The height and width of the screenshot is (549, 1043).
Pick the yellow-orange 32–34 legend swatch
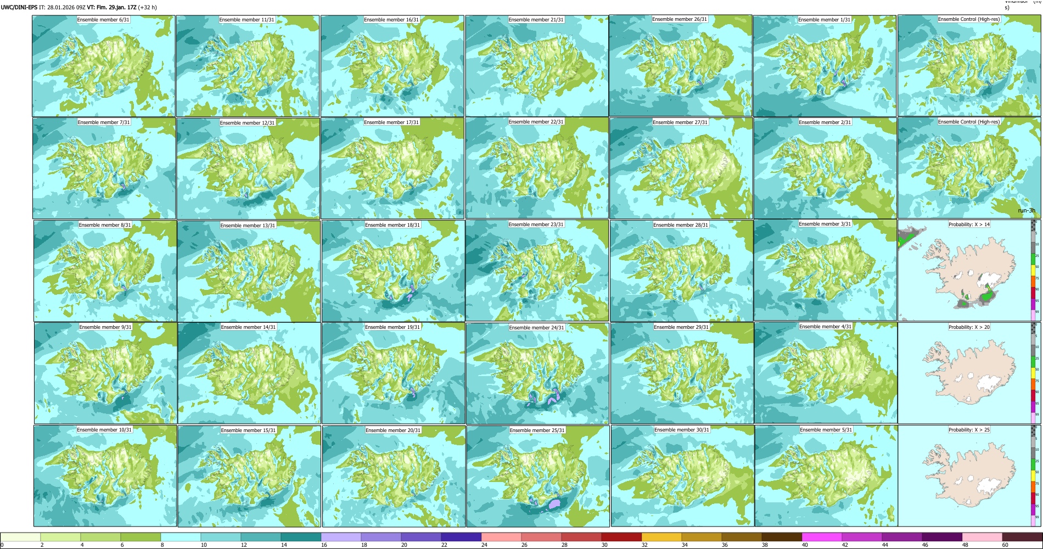click(661, 537)
